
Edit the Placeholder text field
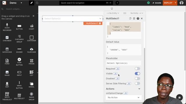(x=124, y=63)
